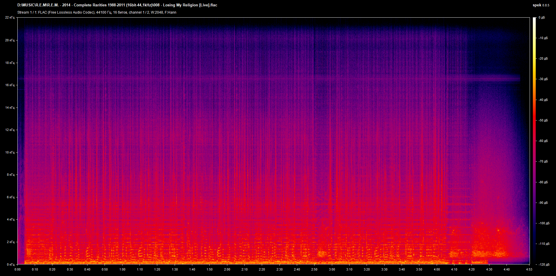Click the file path title text
This screenshot has height=276, width=556.
point(117,5)
